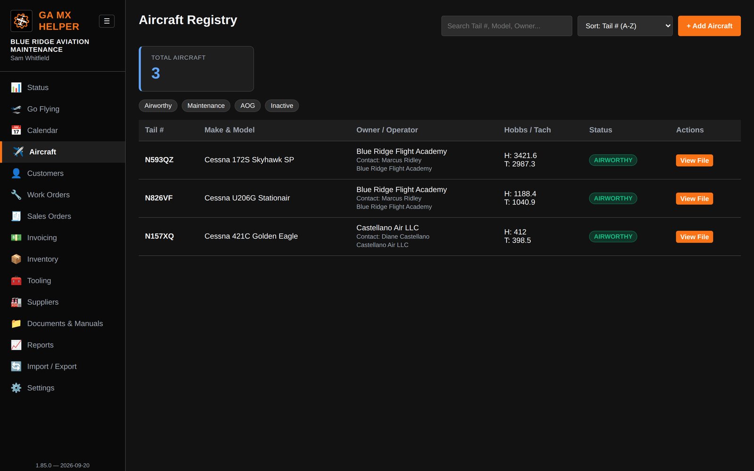Click the GA MX Helper logo icon
The height and width of the screenshot is (471, 754).
point(21,21)
